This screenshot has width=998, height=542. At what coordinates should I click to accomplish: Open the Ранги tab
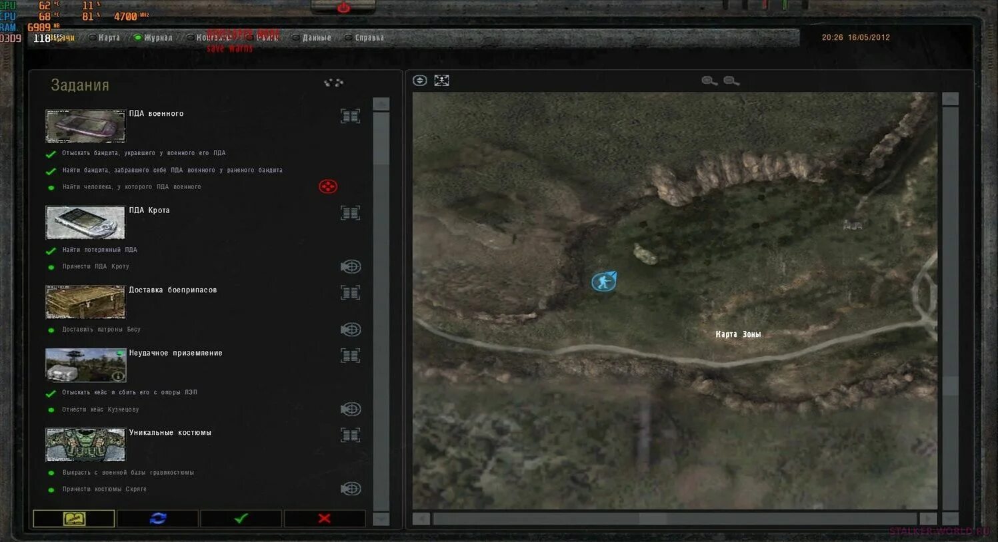[267, 38]
